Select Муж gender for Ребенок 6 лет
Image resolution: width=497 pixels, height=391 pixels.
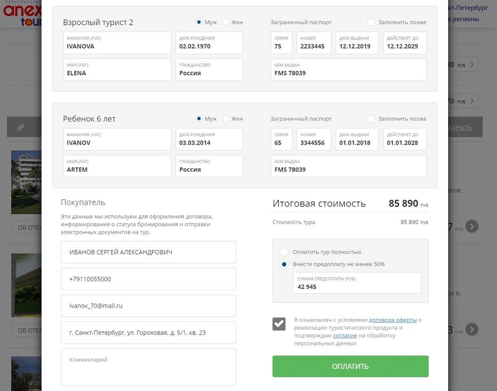[x=199, y=119]
